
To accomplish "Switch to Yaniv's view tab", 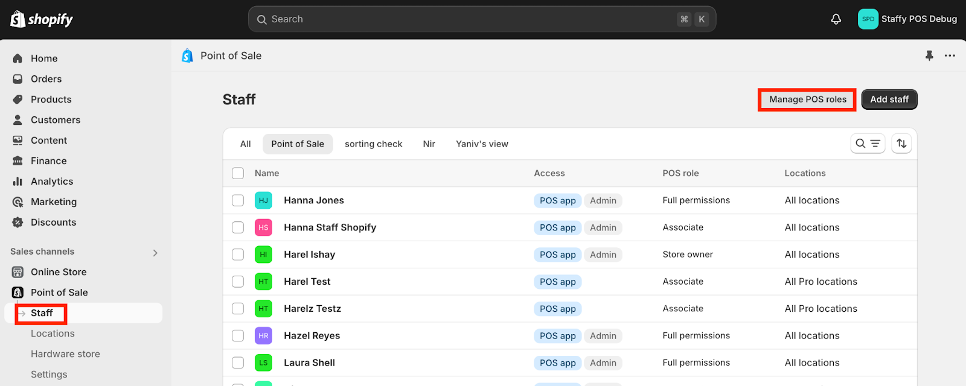I will click(482, 144).
